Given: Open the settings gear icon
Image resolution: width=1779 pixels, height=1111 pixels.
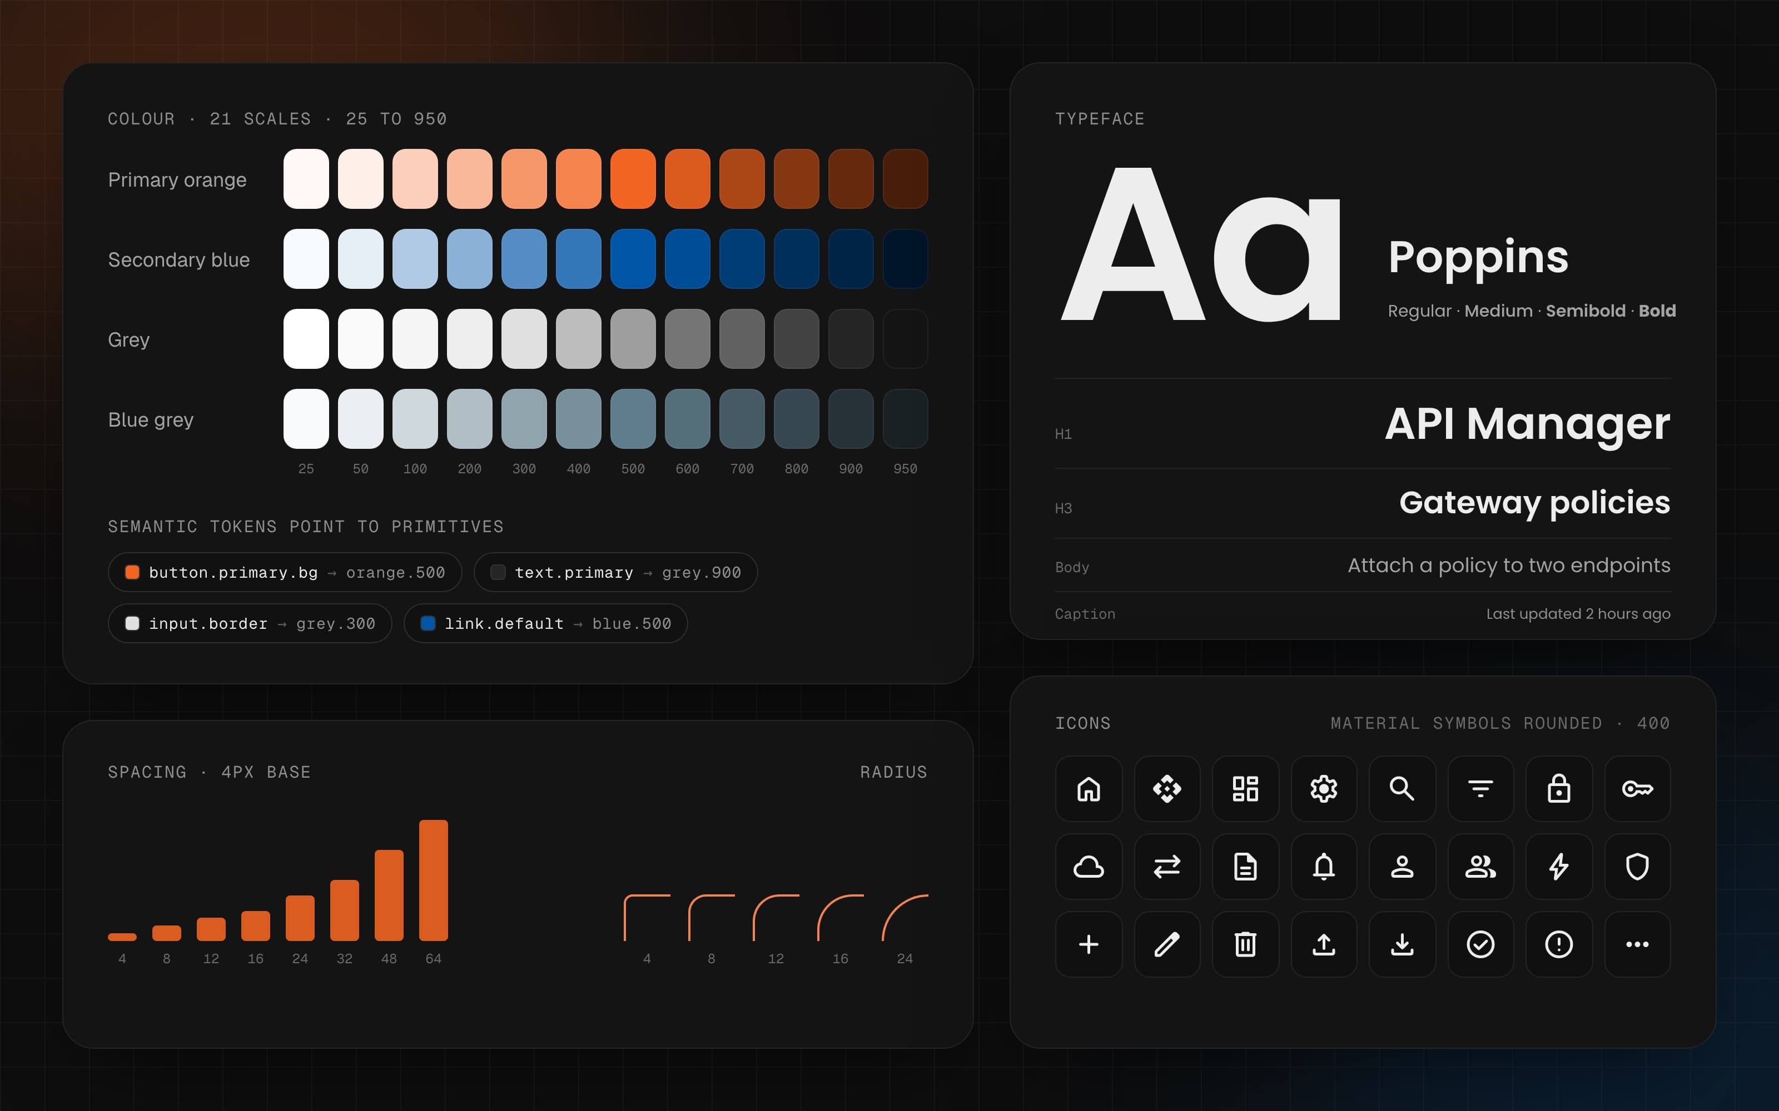Looking at the screenshot, I should pyautogui.click(x=1324, y=788).
